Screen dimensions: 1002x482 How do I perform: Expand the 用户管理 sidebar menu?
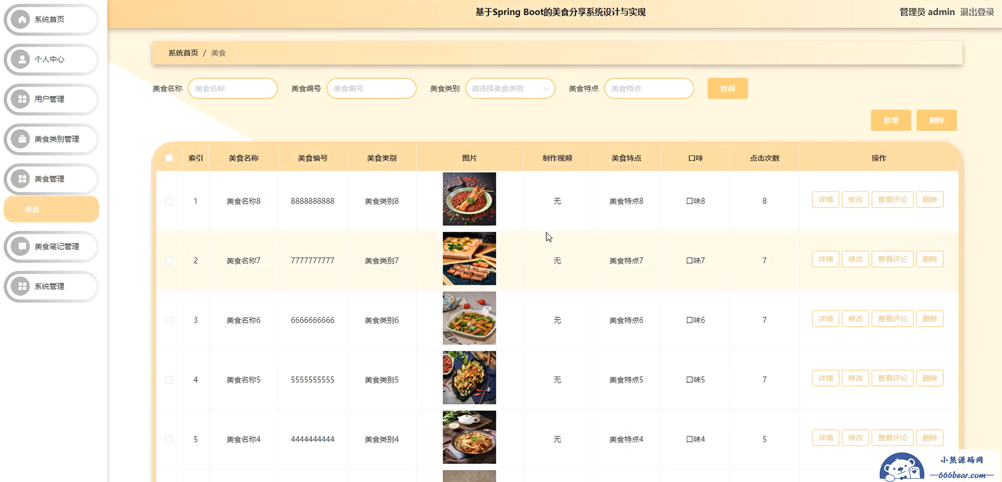51,99
